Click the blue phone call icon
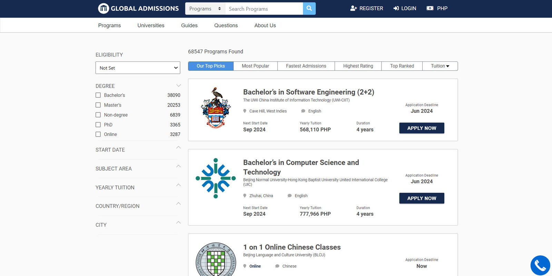 [540, 265]
